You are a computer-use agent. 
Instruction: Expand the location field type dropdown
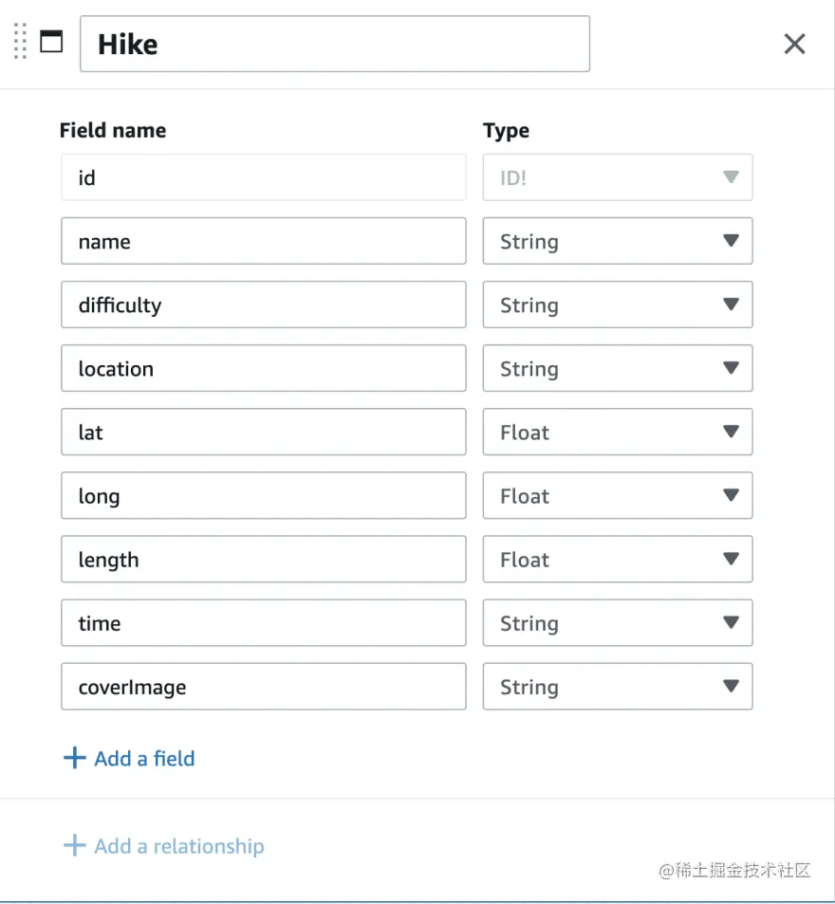tap(617, 368)
